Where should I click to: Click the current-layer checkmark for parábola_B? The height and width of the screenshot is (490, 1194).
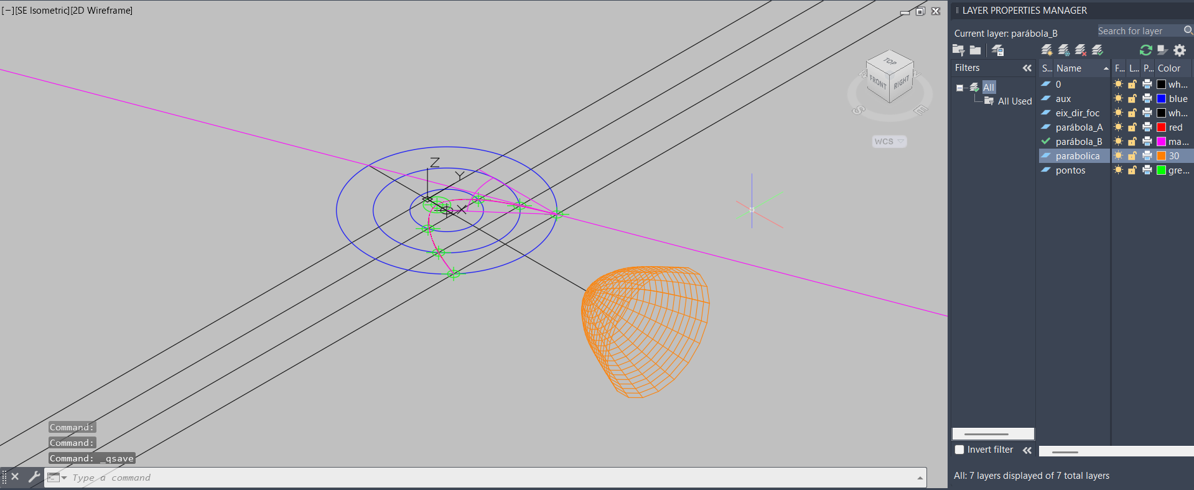[1046, 141]
